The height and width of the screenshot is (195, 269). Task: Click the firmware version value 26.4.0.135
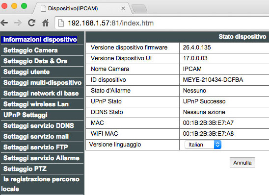197,48
